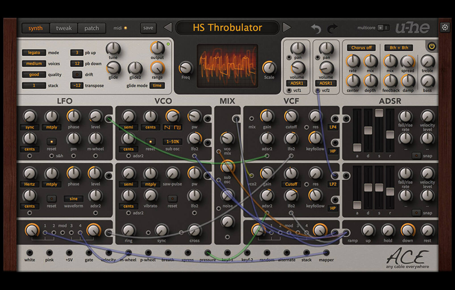Click the scope Scale knob
Image resolution: width=455 pixels, height=290 pixels.
pos(269,68)
